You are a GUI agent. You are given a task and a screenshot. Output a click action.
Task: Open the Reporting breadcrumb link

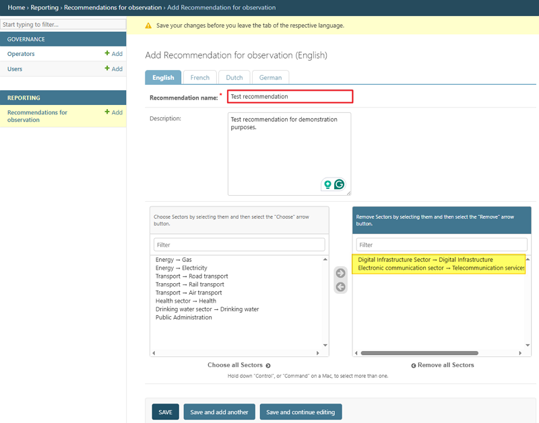coord(44,7)
